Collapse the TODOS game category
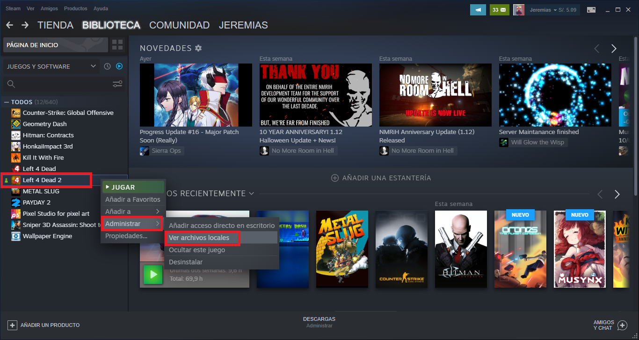 tap(7, 102)
